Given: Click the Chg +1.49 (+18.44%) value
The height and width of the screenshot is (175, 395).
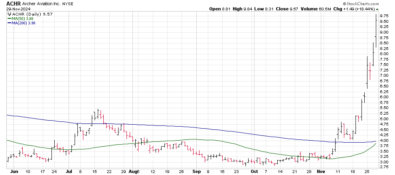Looking at the screenshot, I should tap(355, 9).
